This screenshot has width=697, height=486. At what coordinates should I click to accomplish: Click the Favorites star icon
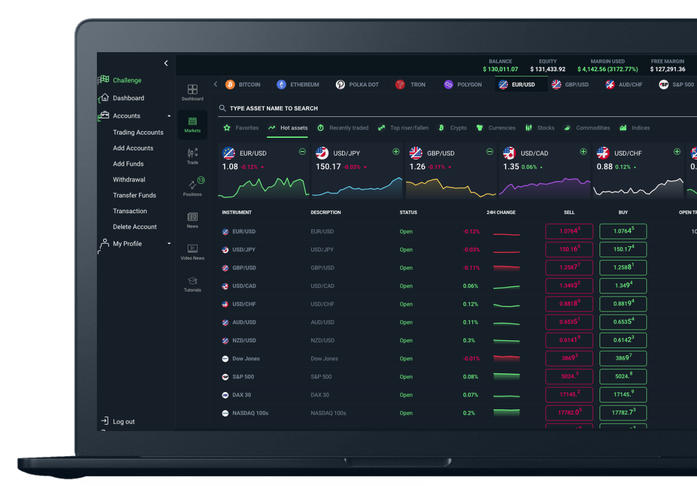pos(227,128)
